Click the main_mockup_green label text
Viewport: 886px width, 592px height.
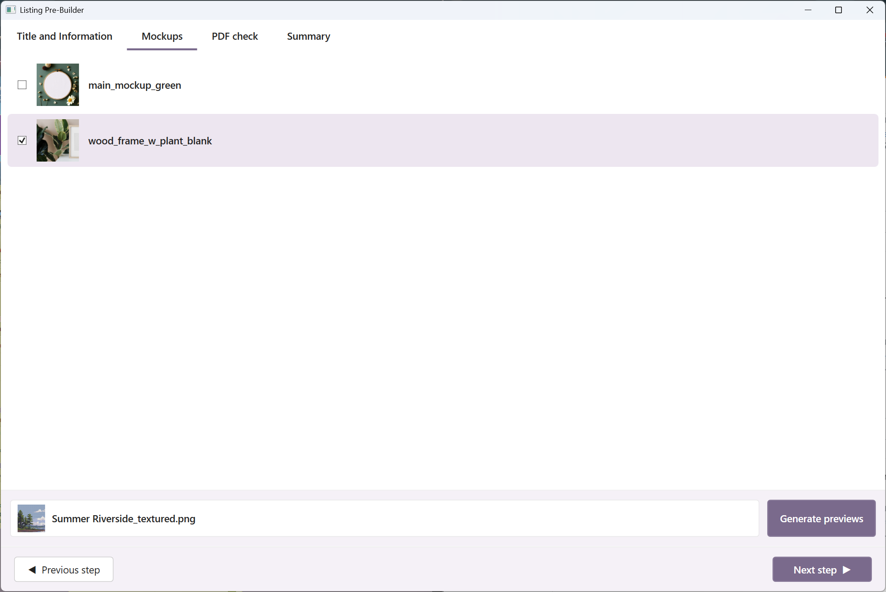pyautogui.click(x=135, y=85)
